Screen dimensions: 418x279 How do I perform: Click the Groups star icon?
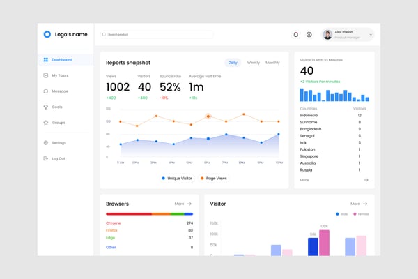(46, 123)
